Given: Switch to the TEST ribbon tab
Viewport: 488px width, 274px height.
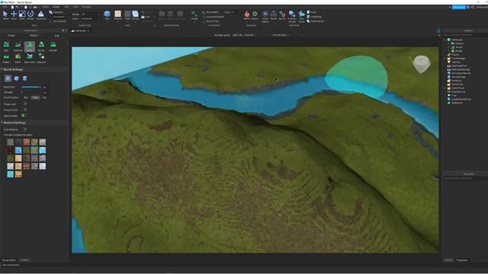Looking at the screenshot, I should (x=66, y=7).
